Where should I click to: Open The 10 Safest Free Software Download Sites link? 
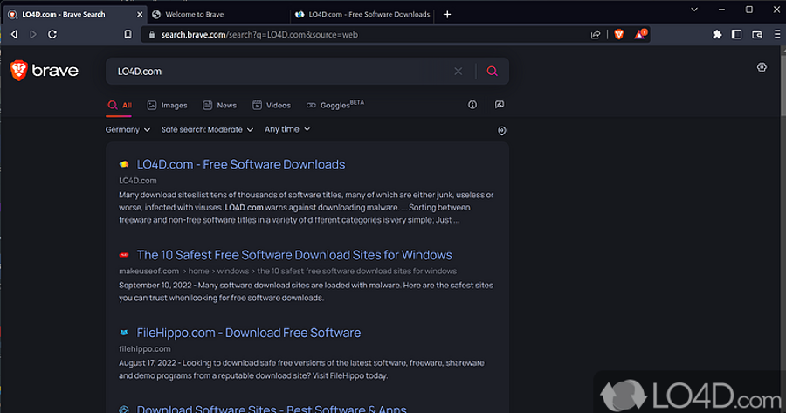click(x=294, y=255)
